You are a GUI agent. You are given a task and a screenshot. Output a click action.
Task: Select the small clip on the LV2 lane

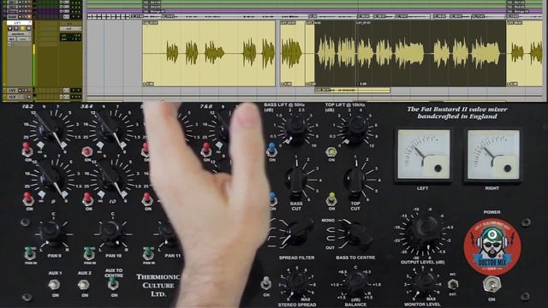(352, 90)
